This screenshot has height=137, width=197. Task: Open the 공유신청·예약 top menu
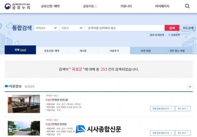(50, 6)
